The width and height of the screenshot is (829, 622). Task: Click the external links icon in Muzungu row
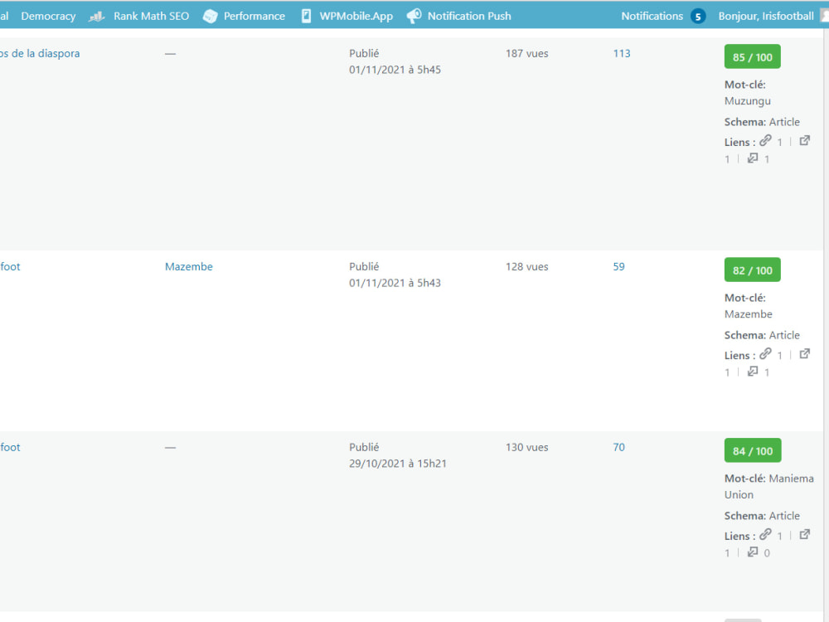coord(805,141)
